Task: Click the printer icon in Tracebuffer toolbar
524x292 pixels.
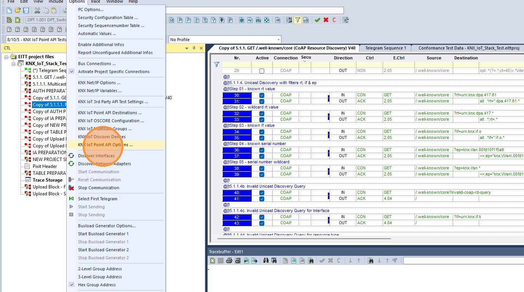Action: (x=229, y=261)
